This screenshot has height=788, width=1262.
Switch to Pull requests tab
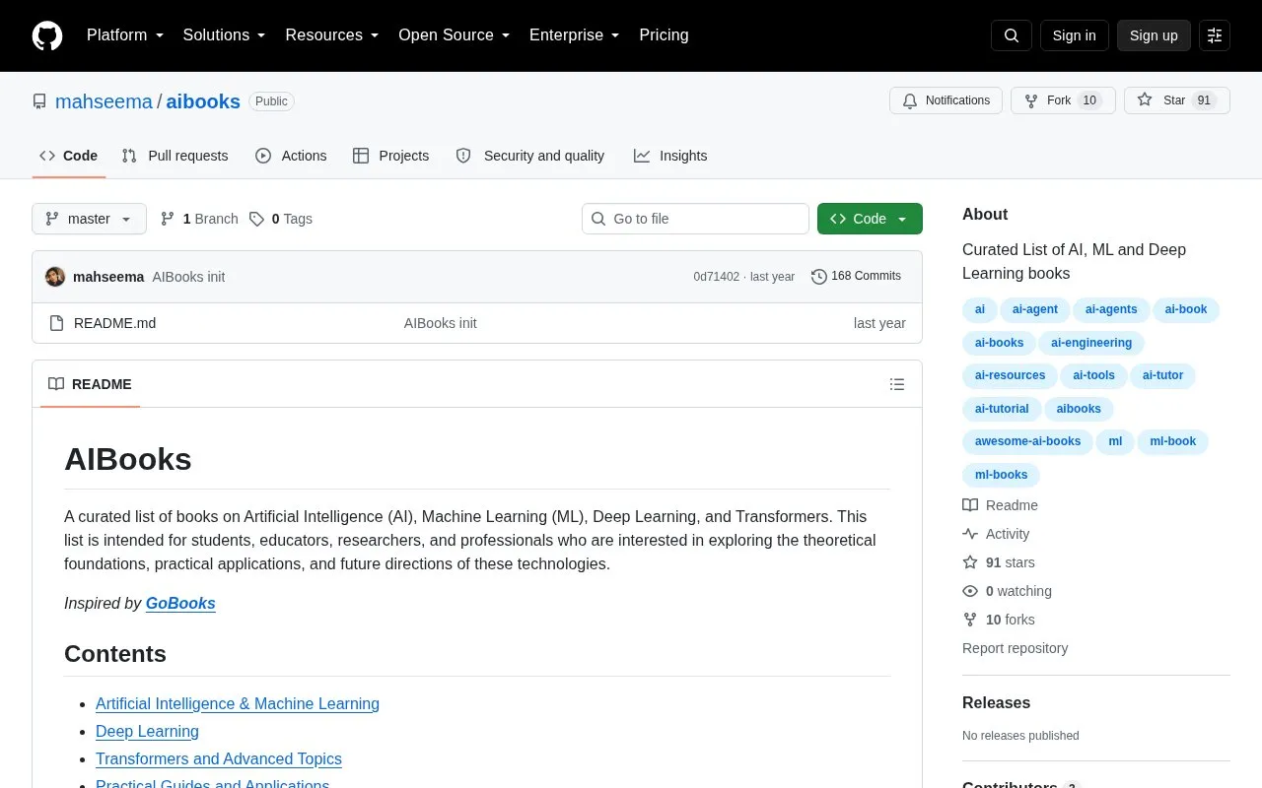click(175, 156)
